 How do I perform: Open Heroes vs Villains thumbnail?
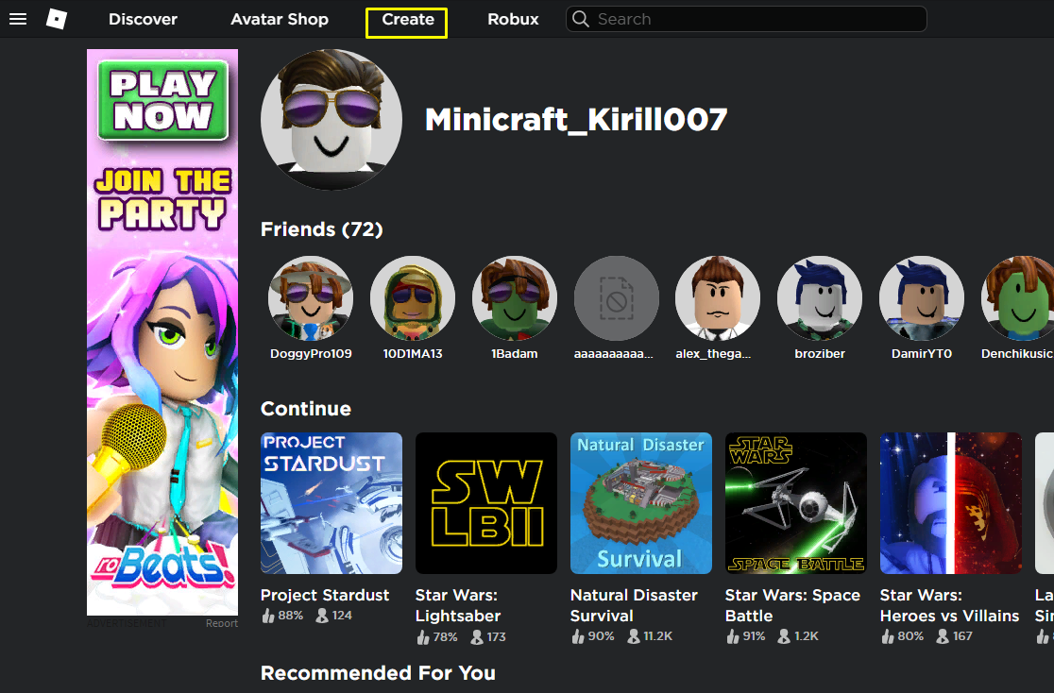(x=951, y=503)
